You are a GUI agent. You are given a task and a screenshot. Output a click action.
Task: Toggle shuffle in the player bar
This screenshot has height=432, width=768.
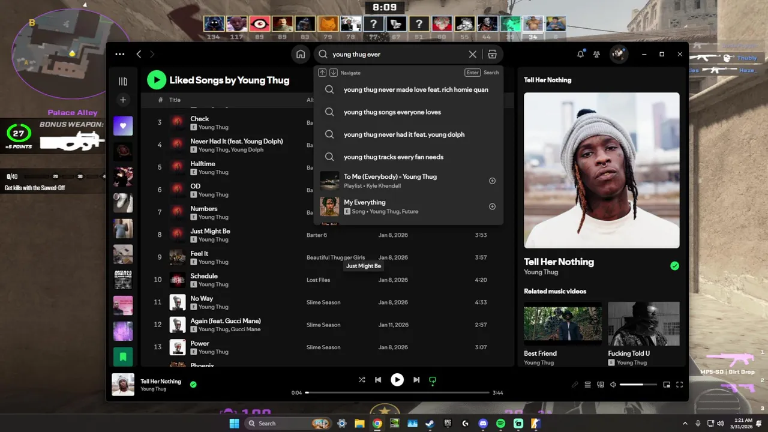(362, 380)
